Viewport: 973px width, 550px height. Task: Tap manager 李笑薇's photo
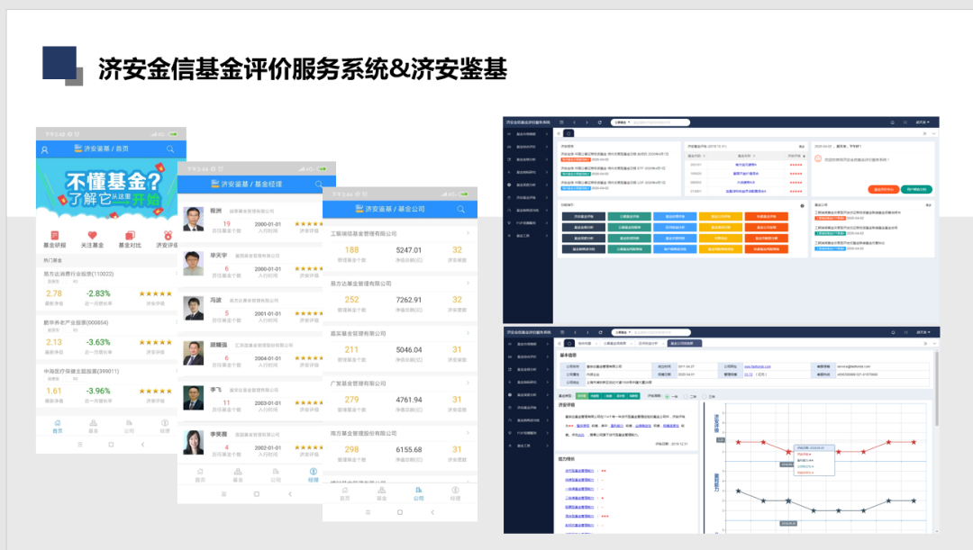pos(194,443)
